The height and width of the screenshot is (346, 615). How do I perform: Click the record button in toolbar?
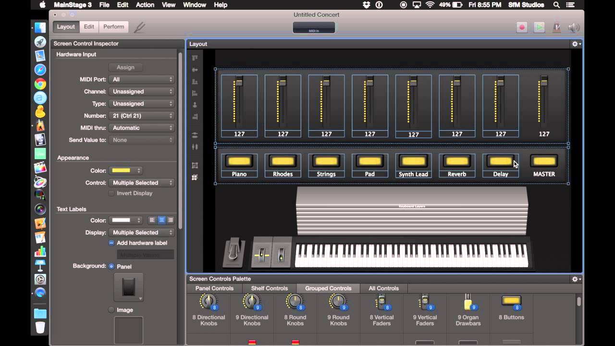[x=522, y=27]
